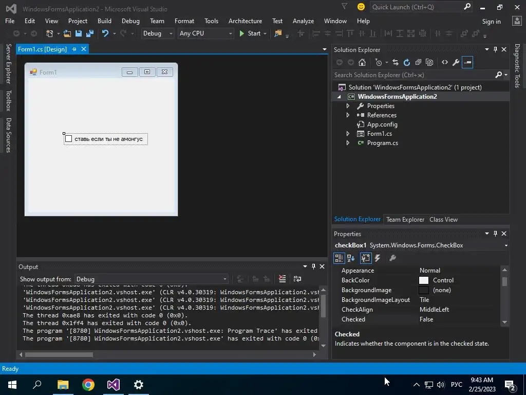This screenshot has width=526, height=395.
Task: Click Sign in link
Action: click(491, 21)
